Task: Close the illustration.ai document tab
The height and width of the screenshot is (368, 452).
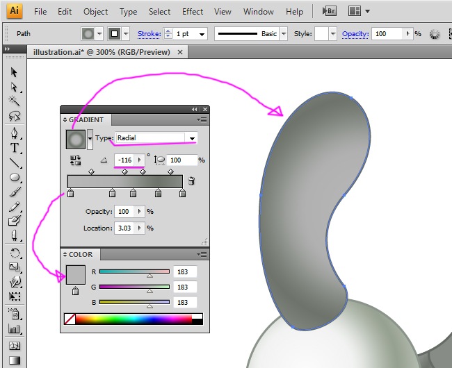Action: 180,52
